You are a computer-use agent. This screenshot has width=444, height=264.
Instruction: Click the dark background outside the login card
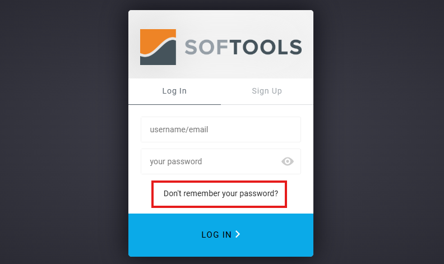click(62, 132)
